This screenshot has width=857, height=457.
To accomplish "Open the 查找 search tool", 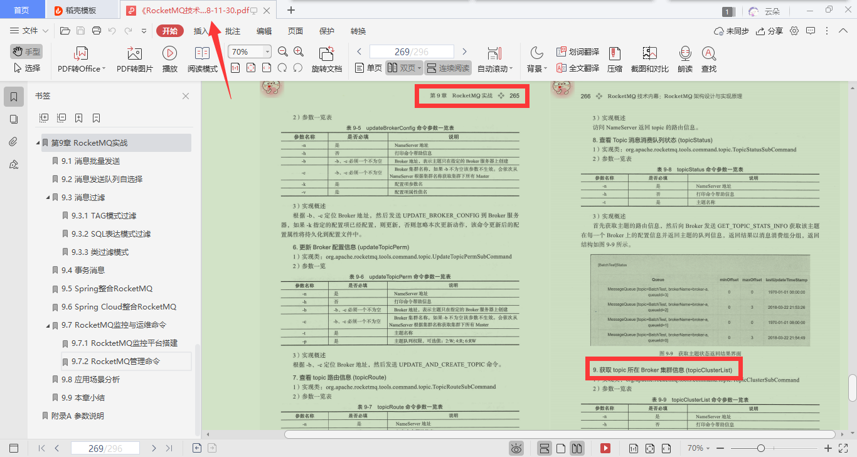I will click(x=709, y=60).
